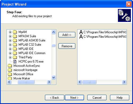Viewport: 133px width, 104px height.
Task: Select the MPASM Suite label
Action: [27, 36]
